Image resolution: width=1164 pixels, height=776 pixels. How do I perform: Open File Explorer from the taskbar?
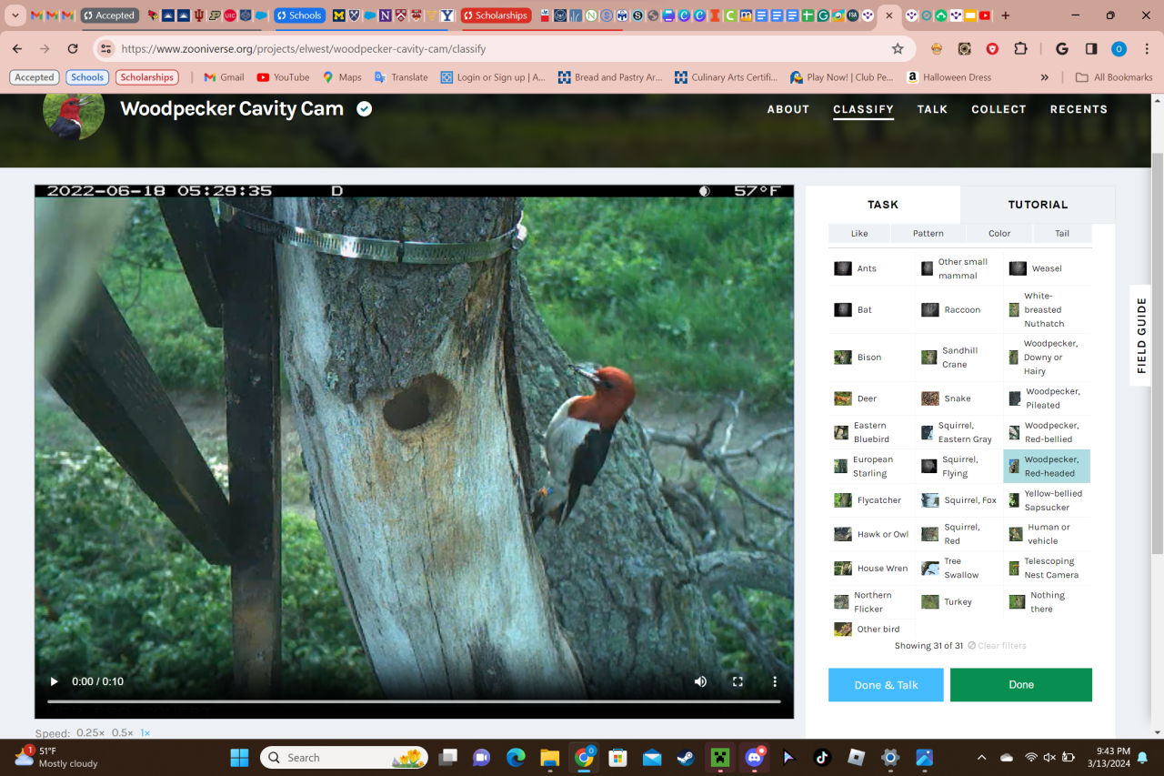(x=549, y=757)
